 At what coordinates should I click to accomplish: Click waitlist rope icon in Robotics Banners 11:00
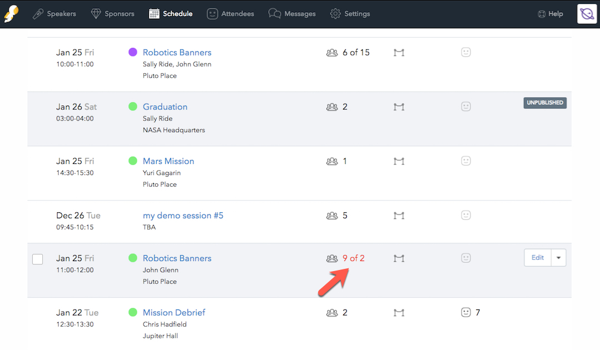(x=399, y=258)
